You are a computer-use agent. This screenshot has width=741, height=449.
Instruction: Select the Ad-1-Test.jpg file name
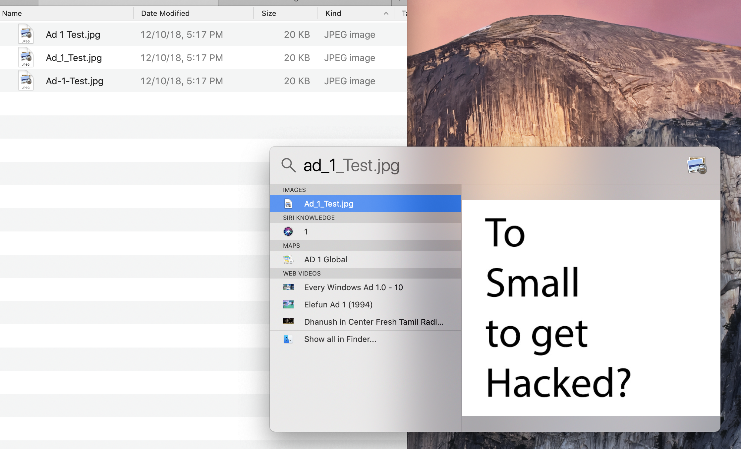point(75,81)
